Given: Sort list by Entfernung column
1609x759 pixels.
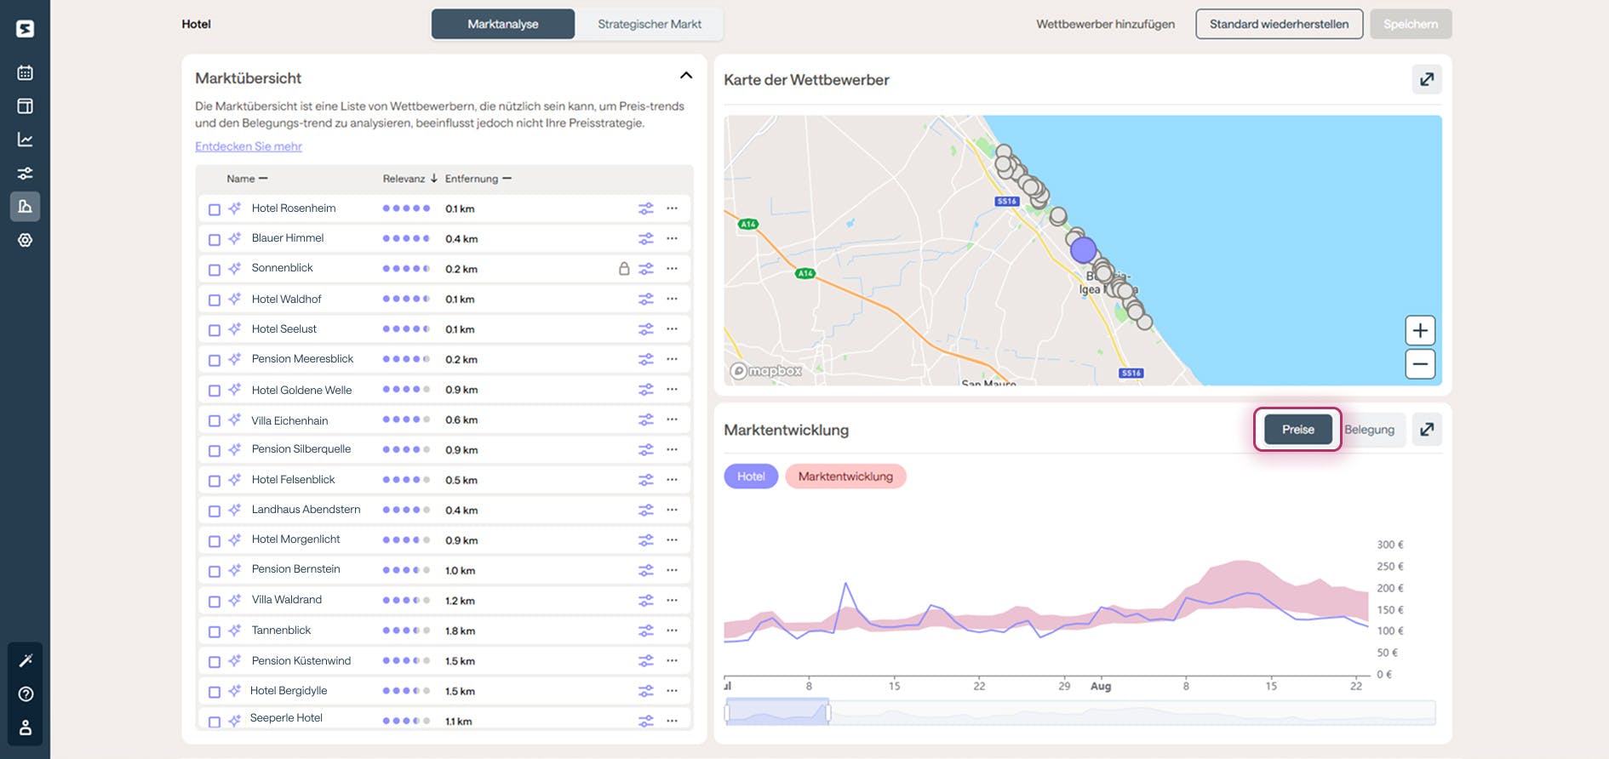Looking at the screenshot, I should (x=478, y=179).
